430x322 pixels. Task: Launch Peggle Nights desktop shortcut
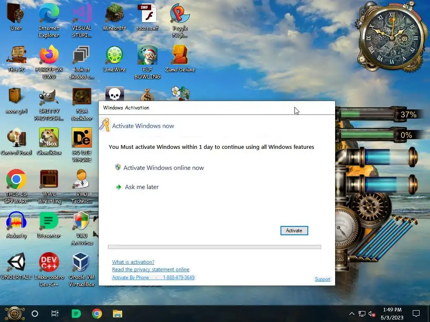pyautogui.click(x=180, y=20)
